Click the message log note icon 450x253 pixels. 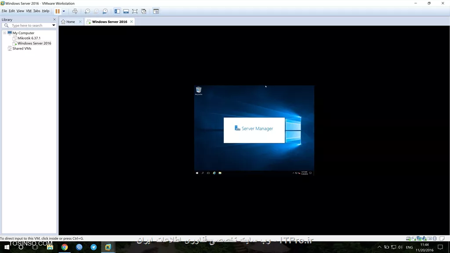pyautogui.click(x=442, y=239)
